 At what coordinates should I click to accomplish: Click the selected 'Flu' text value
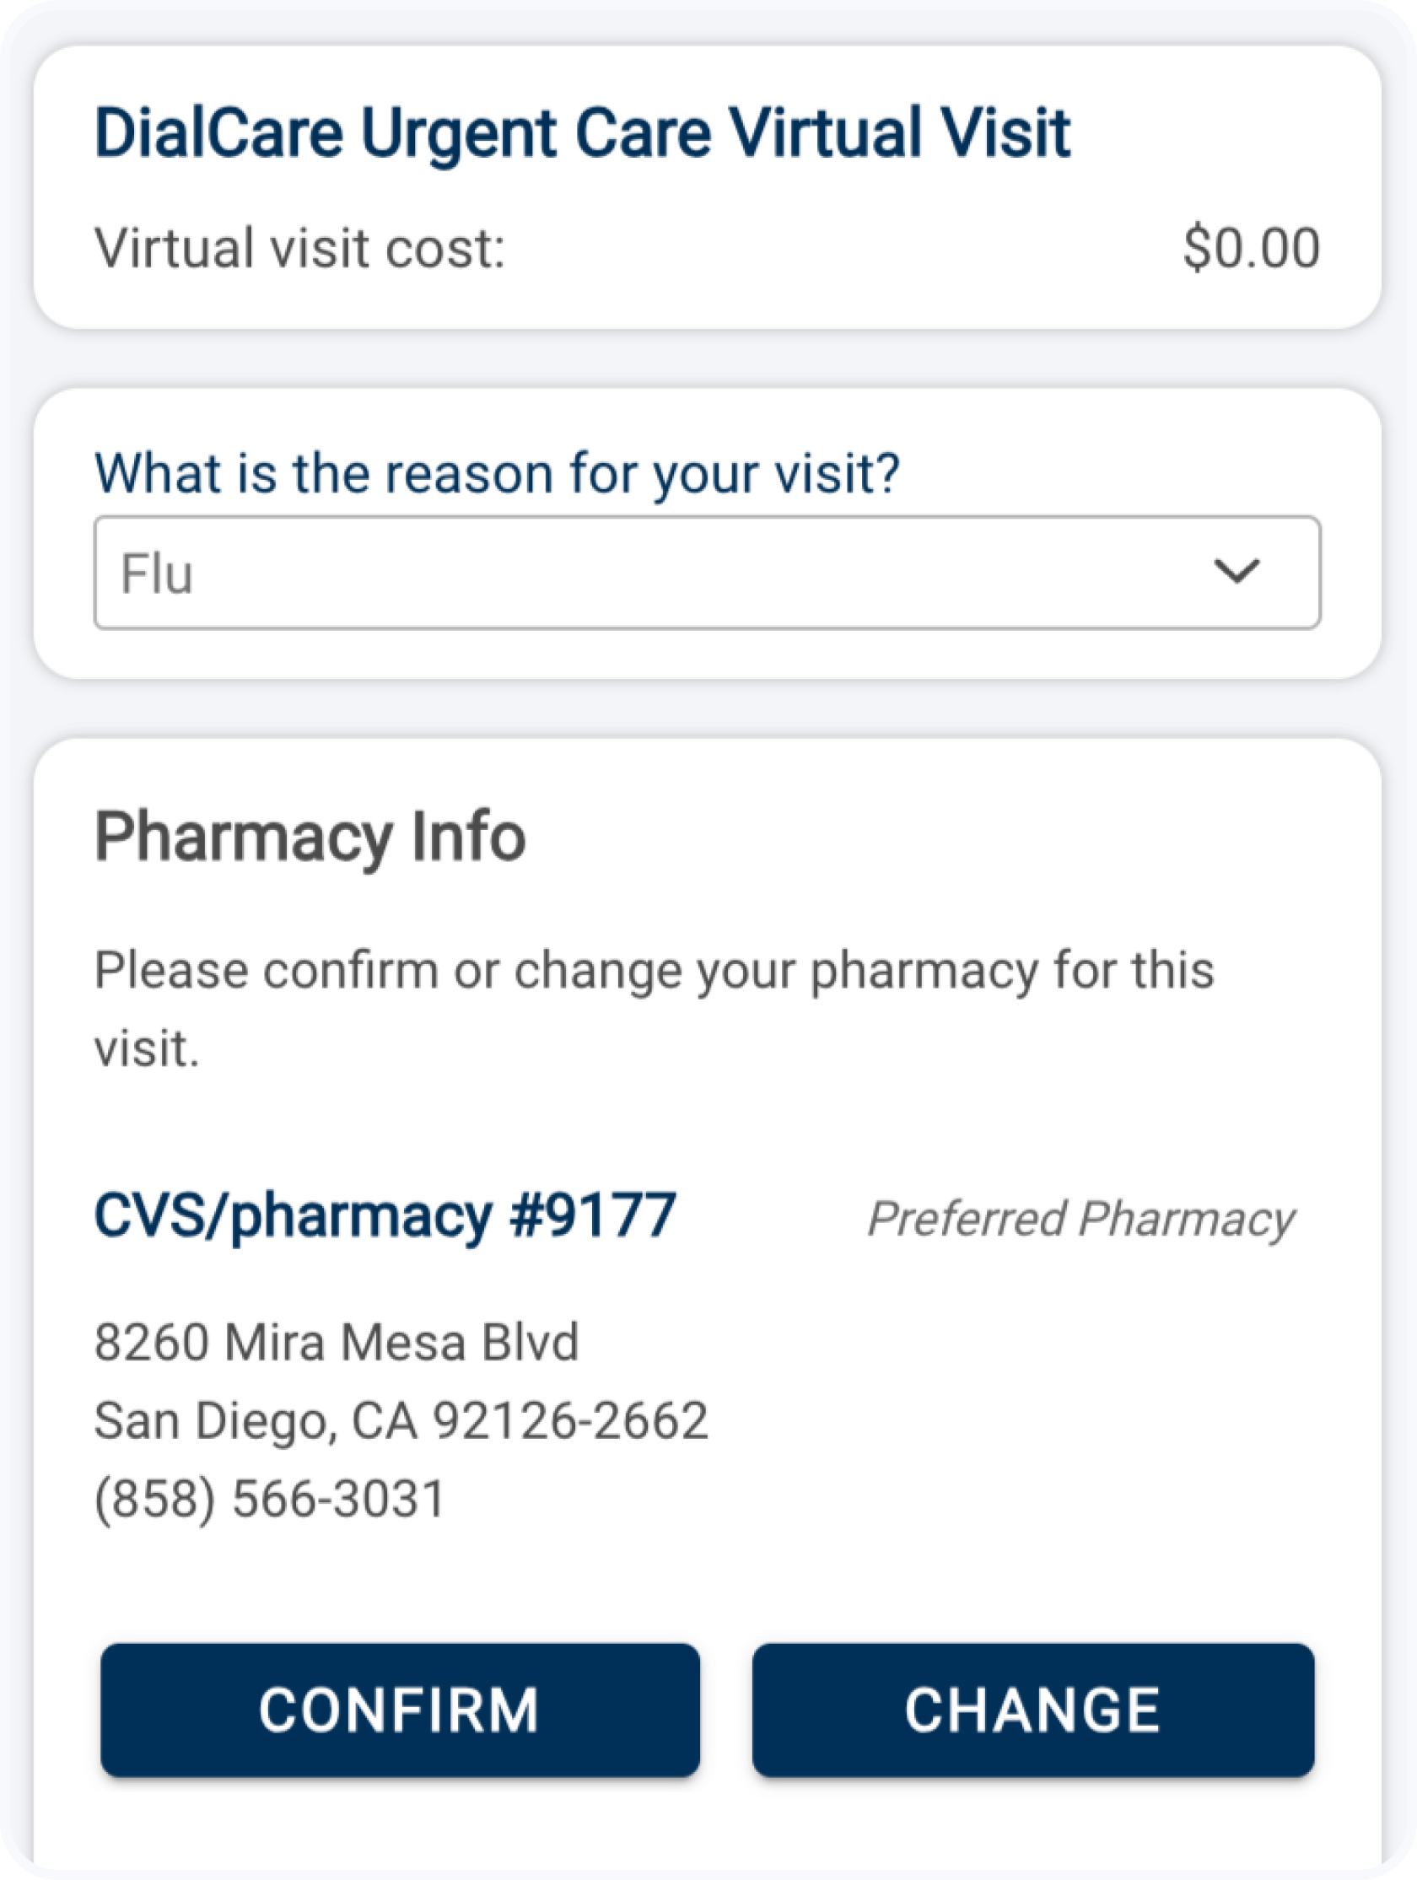(157, 574)
